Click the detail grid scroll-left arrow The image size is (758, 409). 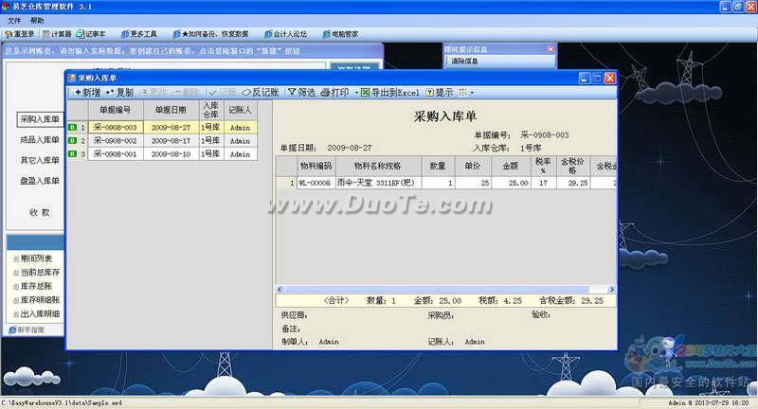tap(280, 290)
